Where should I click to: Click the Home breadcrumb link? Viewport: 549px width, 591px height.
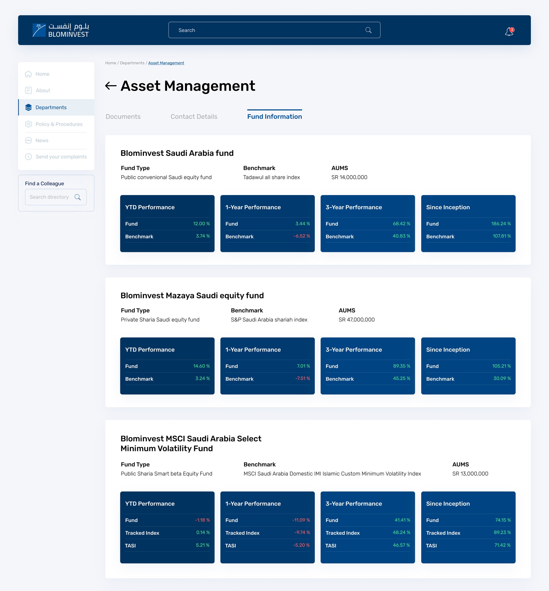point(110,63)
